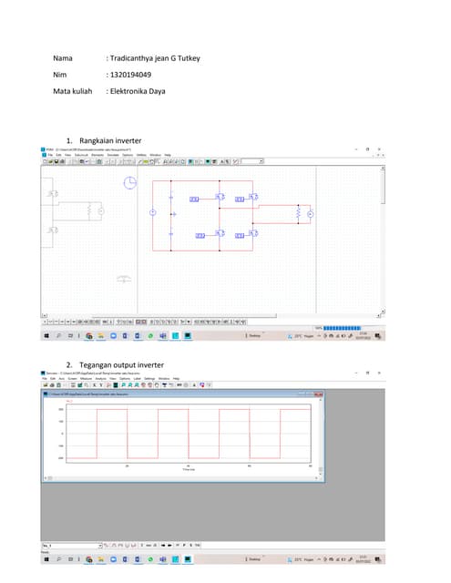This screenshot has height=583, width=451.
Task: Open Analysis menu in Simview window
Action: point(101,379)
